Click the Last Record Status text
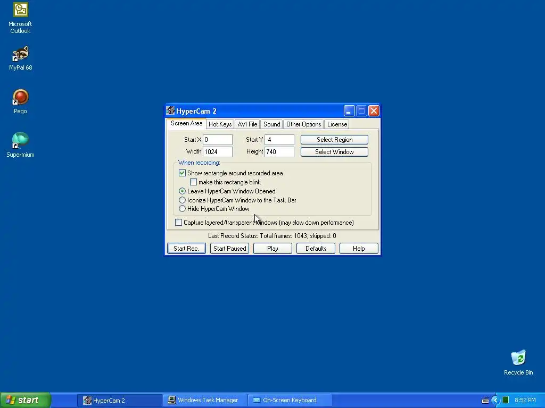545x408 pixels. click(272, 236)
